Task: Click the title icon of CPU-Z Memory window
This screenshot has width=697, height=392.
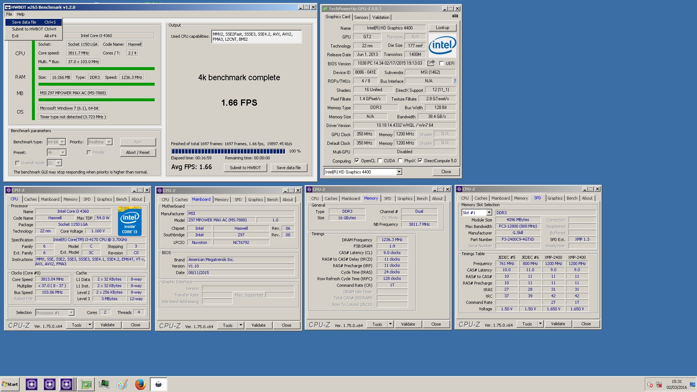Action: [309, 189]
